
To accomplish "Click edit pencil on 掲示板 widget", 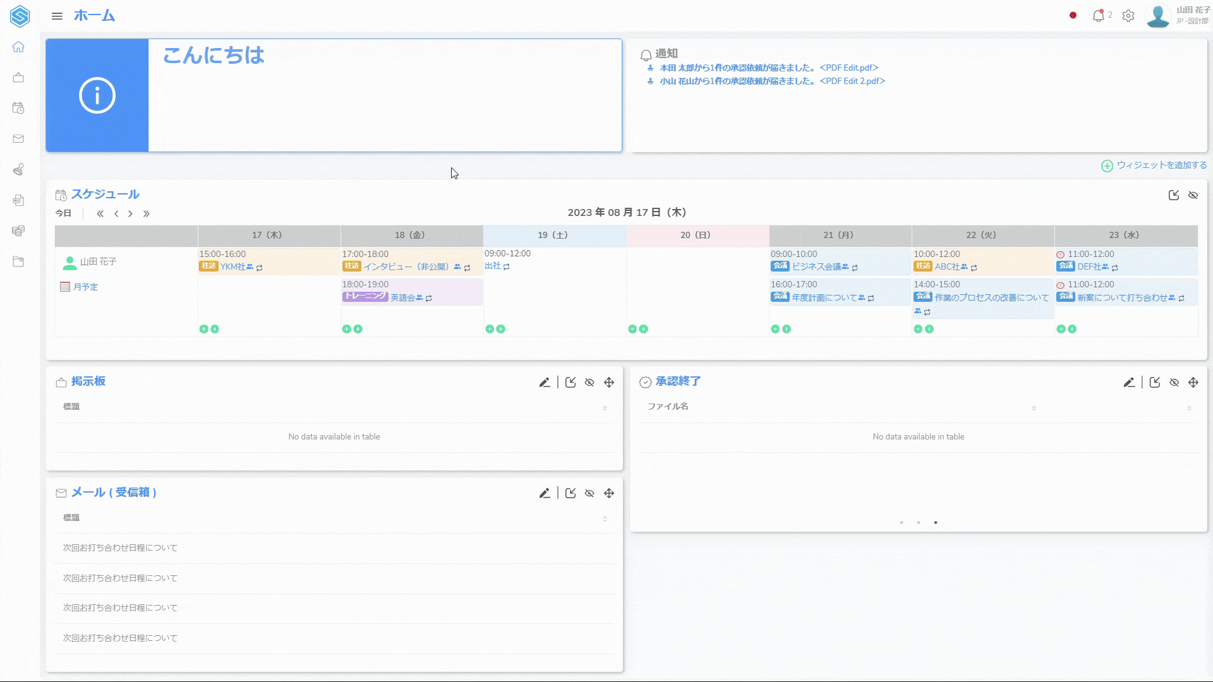I will pos(545,382).
